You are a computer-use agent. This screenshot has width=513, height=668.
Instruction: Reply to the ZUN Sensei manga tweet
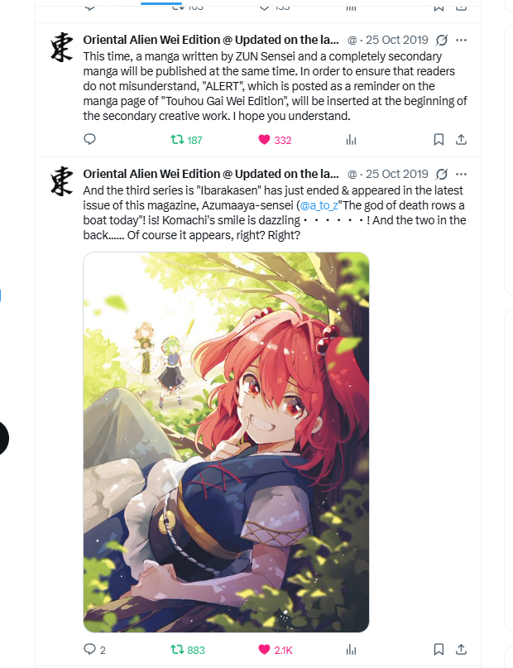point(89,139)
